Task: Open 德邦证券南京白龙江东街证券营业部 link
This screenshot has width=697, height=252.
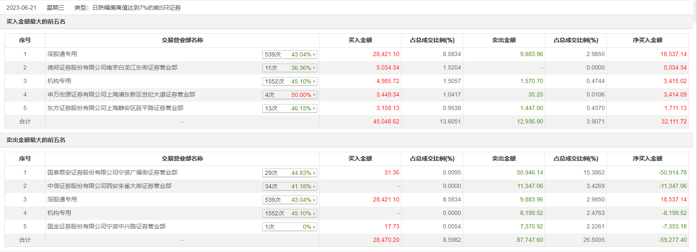Action: (112, 67)
